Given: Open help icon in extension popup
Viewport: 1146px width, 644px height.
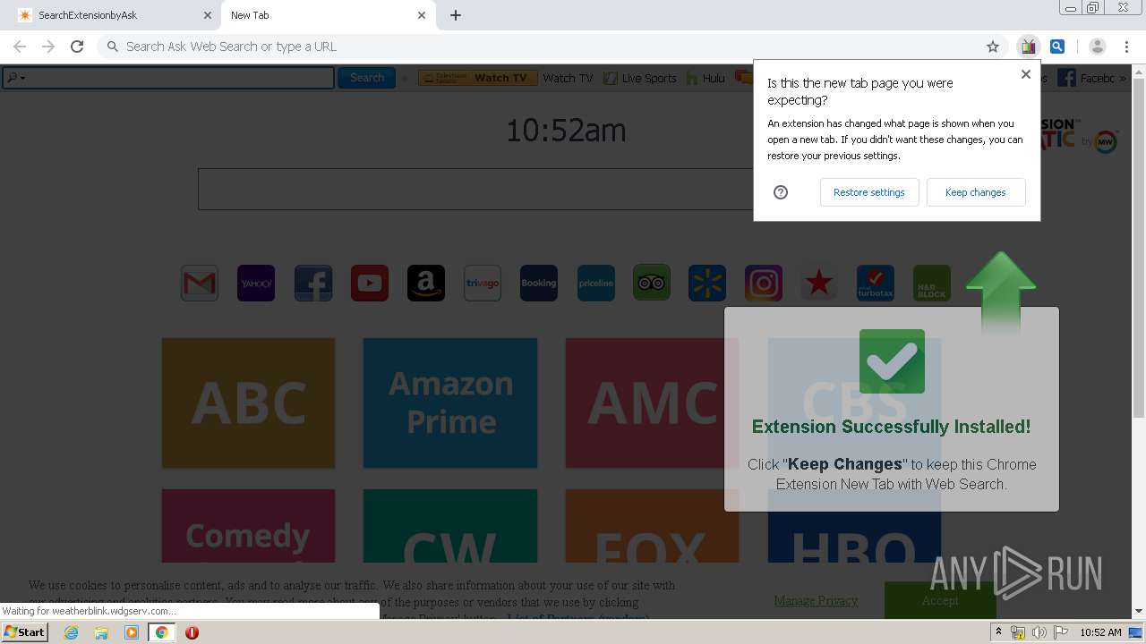Looking at the screenshot, I should point(781,192).
